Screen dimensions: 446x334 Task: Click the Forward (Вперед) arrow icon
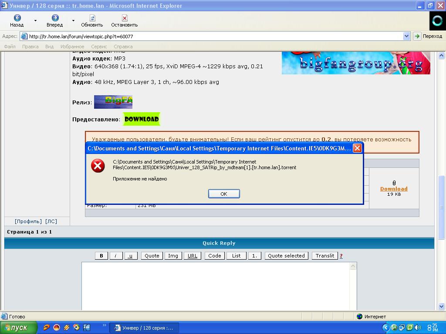pos(55,18)
